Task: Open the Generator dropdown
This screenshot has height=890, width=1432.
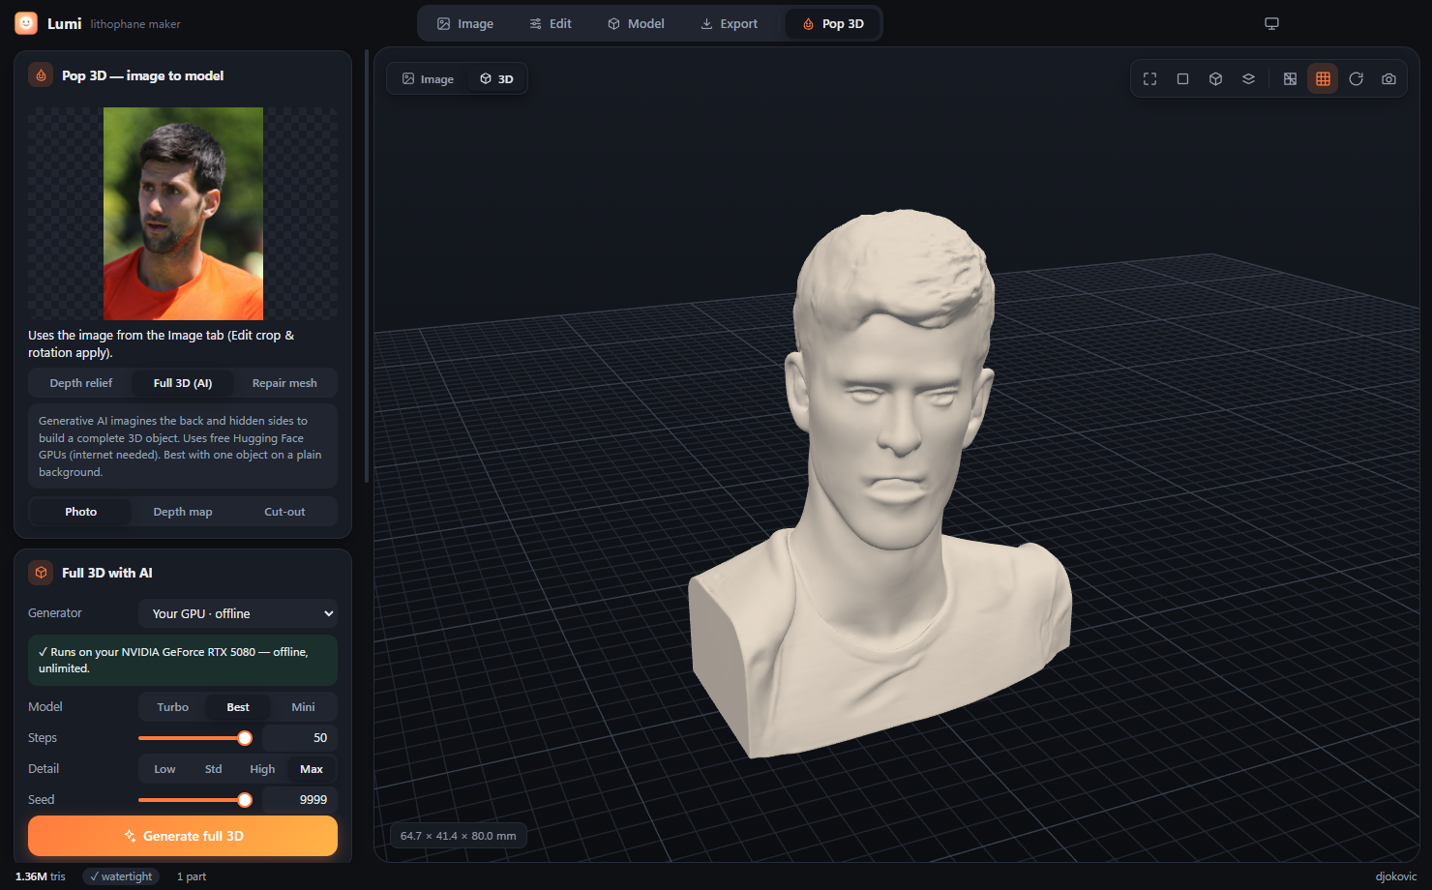Action: click(x=238, y=613)
